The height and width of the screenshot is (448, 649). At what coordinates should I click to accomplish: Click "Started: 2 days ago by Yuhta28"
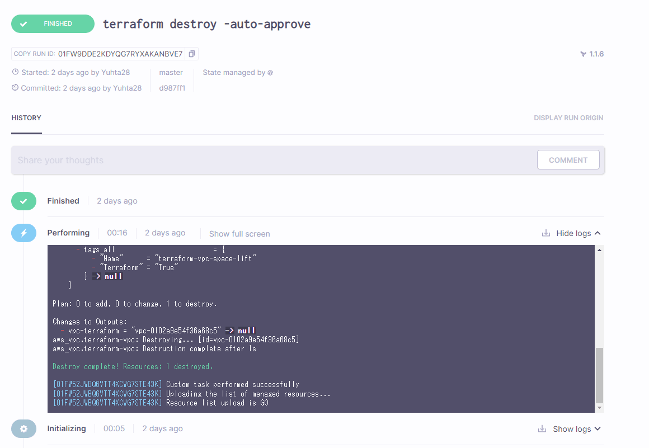click(76, 72)
